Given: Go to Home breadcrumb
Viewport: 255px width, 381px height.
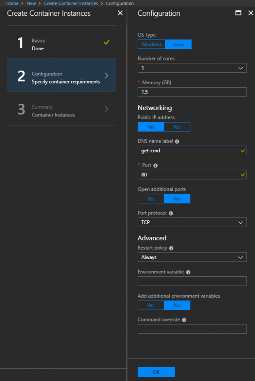Looking at the screenshot, I should coord(12,3).
